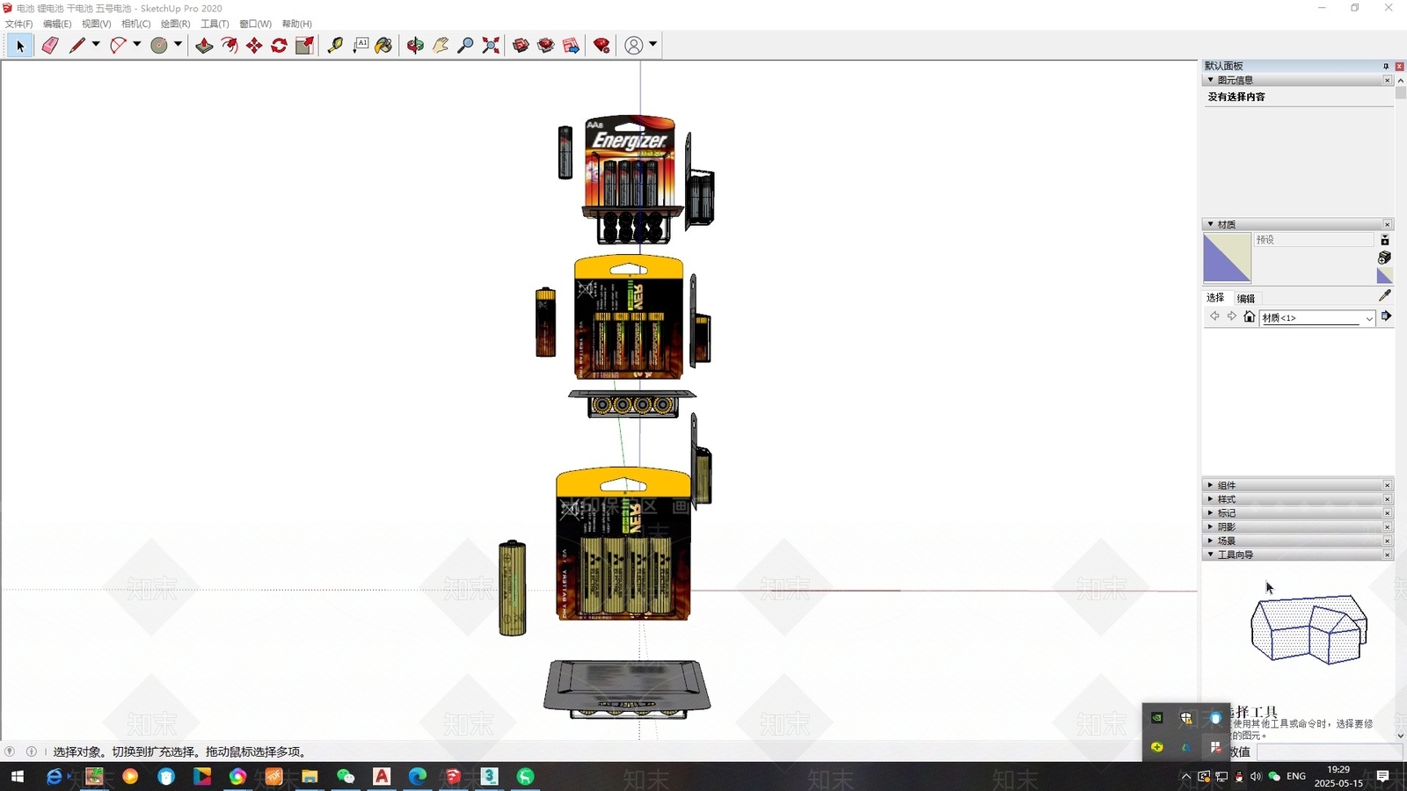Open the 3D Warehouse button
The height and width of the screenshot is (791, 1407).
click(x=521, y=46)
